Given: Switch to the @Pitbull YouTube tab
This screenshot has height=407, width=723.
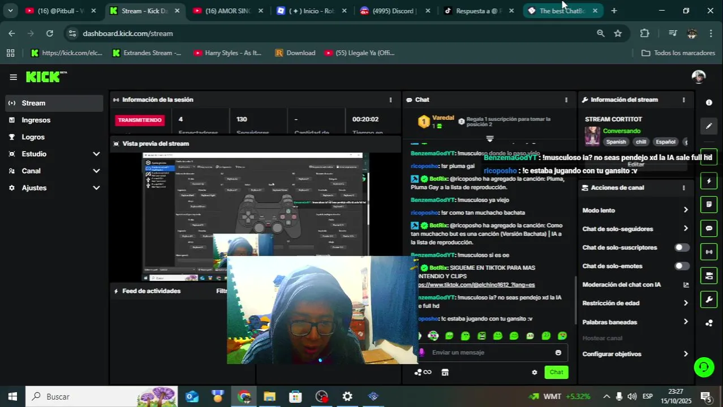Looking at the screenshot, I should [61, 11].
